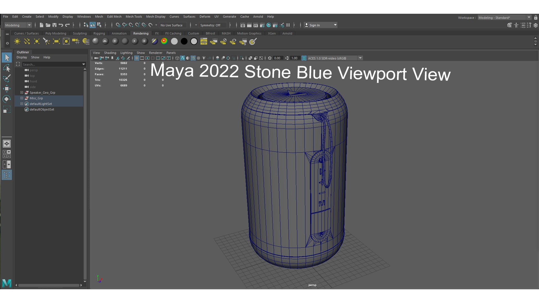This screenshot has width=539, height=303.
Task: Click the IPR render icon
Action: point(256,25)
